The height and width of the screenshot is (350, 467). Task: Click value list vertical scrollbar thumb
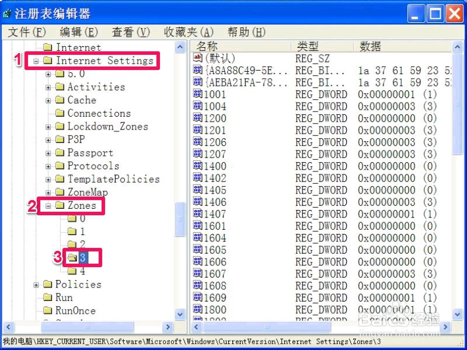click(458, 104)
